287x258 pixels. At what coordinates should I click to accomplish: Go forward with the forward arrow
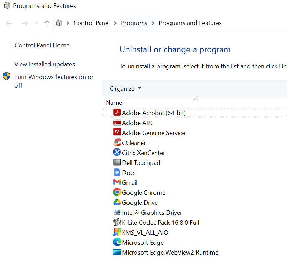(25, 23)
